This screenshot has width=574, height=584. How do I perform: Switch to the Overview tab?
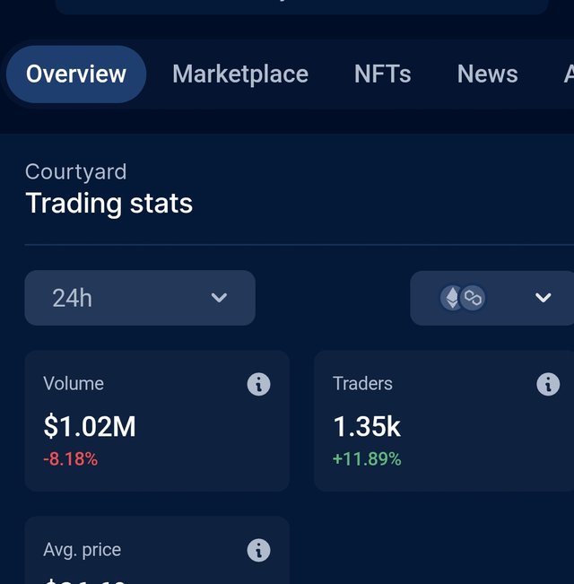tap(76, 74)
